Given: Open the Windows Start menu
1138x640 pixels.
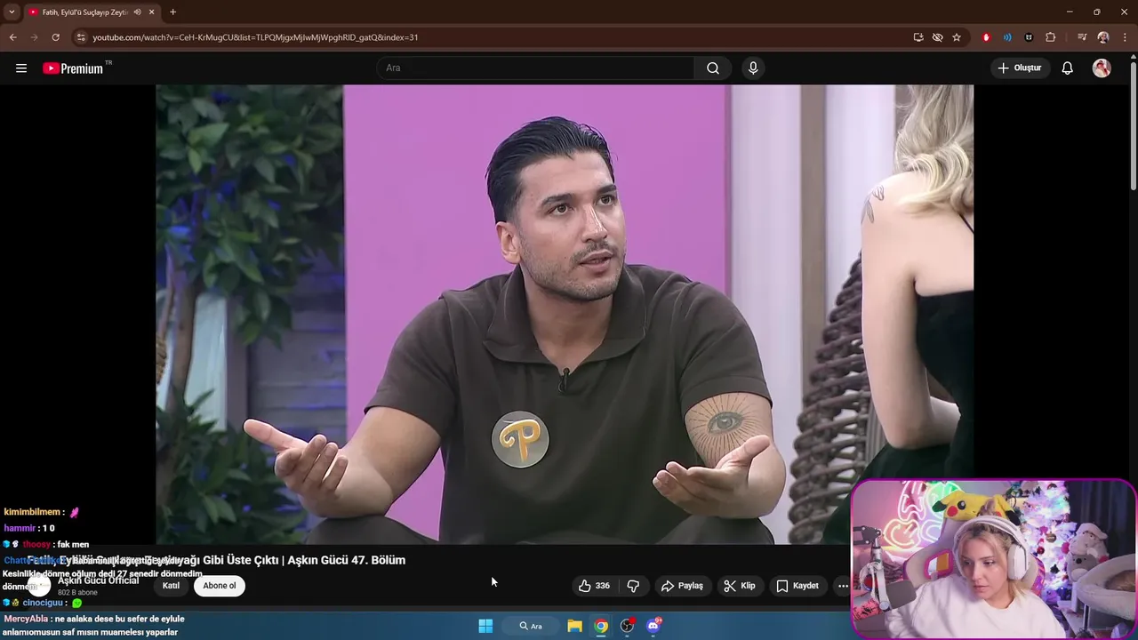Looking at the screenshot, I should point(485,626).
